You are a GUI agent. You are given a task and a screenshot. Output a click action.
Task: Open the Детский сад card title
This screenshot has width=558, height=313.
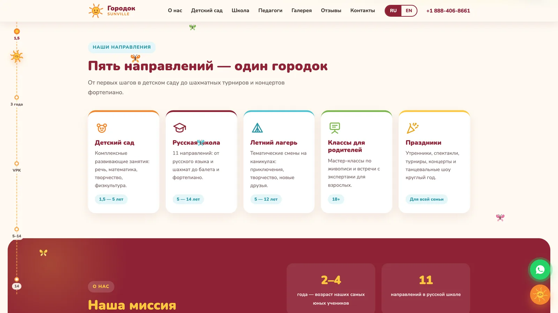[x=114, y=143]
